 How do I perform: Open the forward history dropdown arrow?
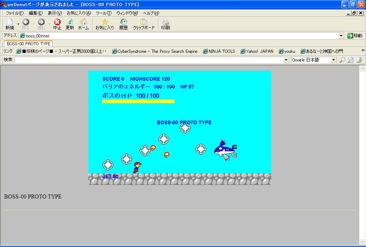[x=49, y=24]
